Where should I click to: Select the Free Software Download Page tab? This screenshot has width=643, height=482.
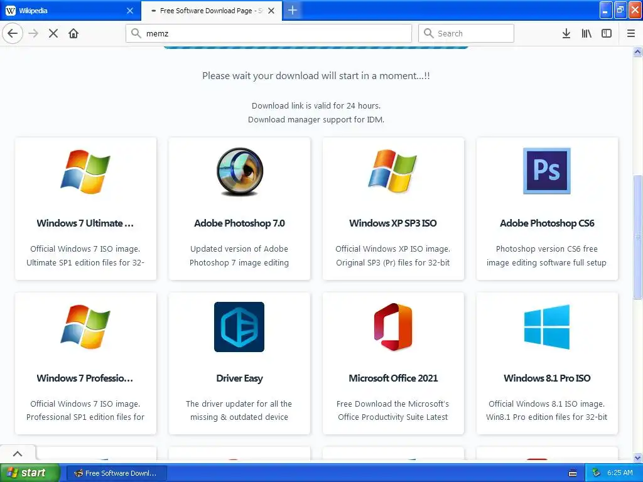[212, 11]
